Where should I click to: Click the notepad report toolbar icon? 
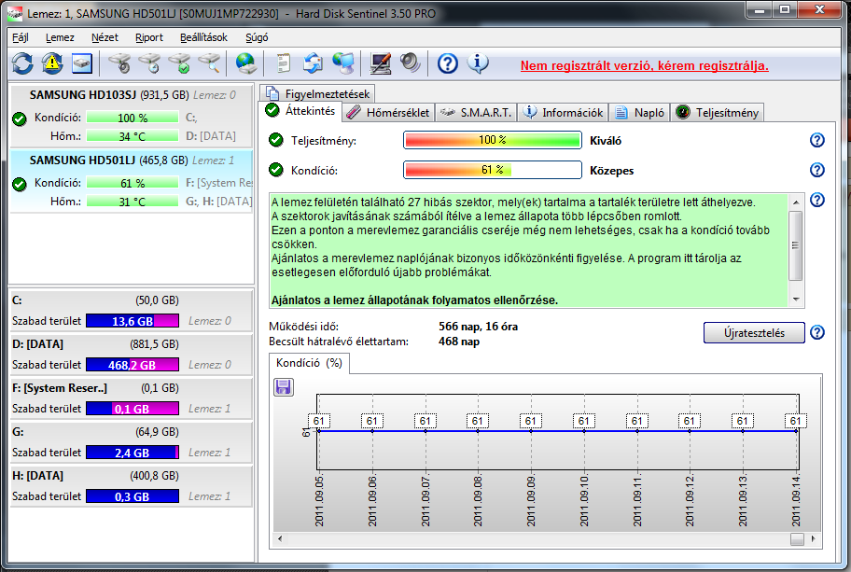[283, 63]
